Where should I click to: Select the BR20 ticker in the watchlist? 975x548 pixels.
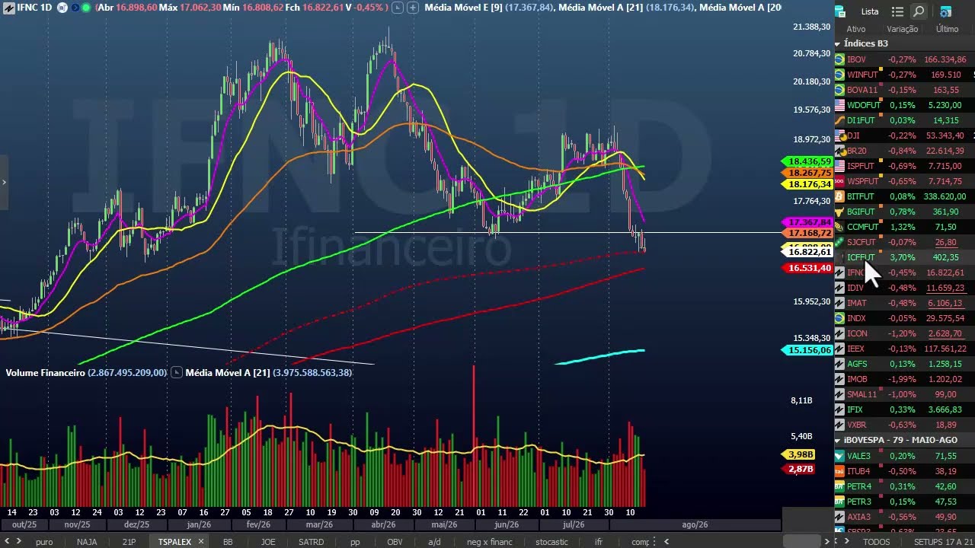click(857, 151)
